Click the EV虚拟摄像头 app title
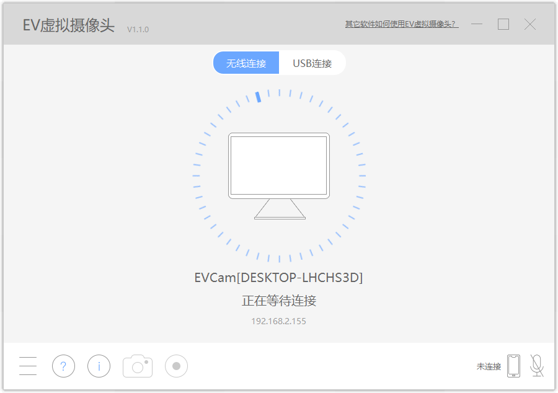558x393 pixels. (67, 25)
